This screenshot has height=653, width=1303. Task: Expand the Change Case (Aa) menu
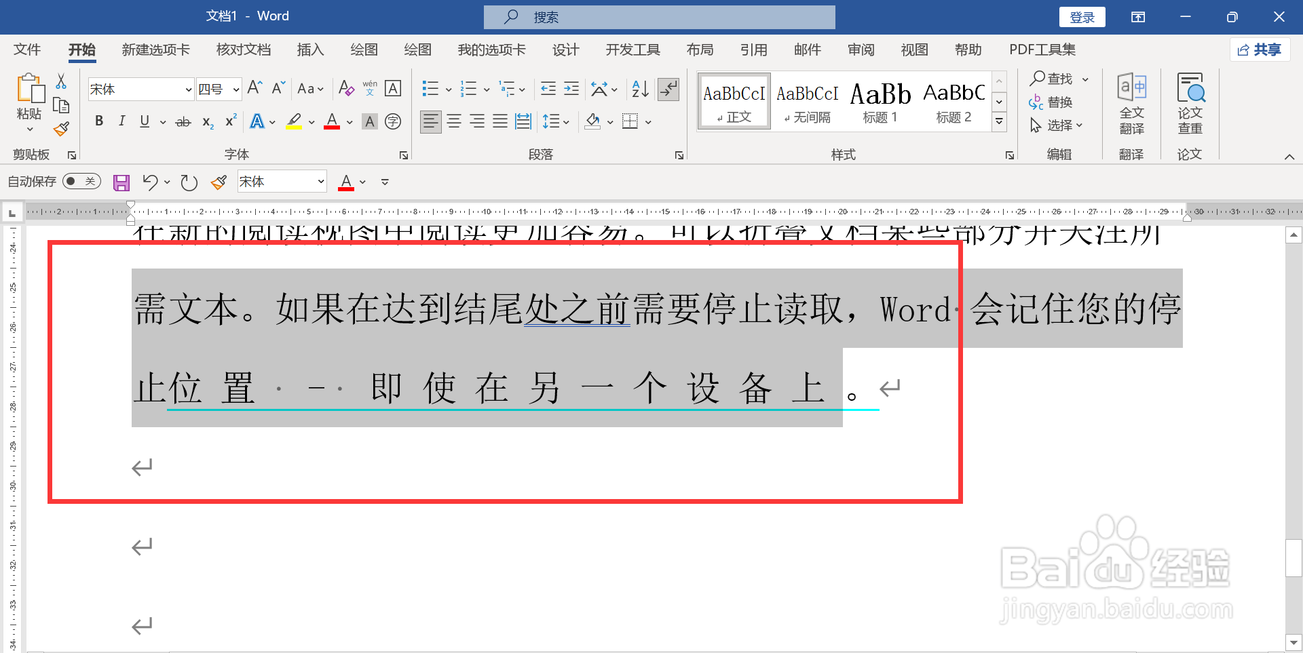310,89
